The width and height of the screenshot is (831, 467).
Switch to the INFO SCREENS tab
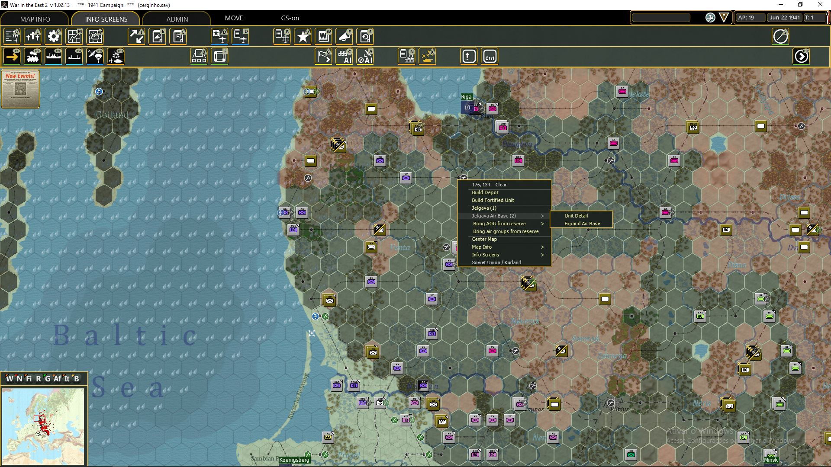[106, 19]
